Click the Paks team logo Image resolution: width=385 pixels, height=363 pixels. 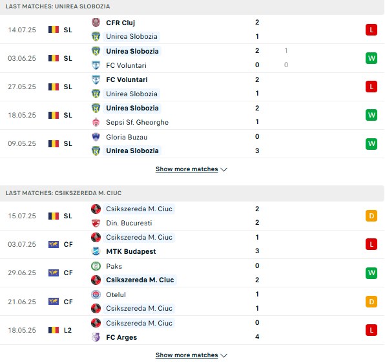[96, 266]
